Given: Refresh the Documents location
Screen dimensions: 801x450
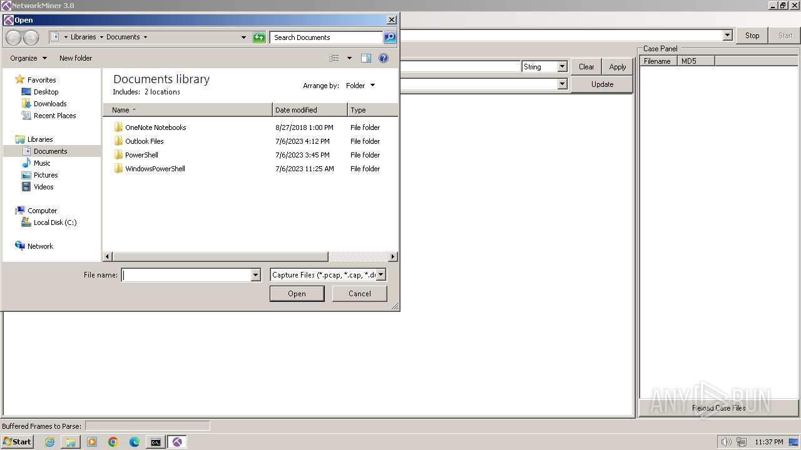Looking at the screenshot, I should click(x=259, y=37).
